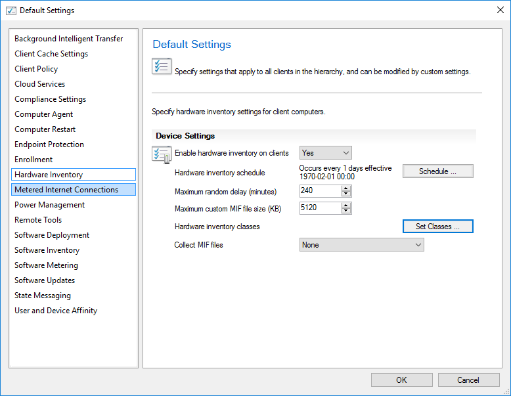Click the 'Collect MIF files' label
The width and height of the screenshot is (511, 396).
tap(198, 245)
